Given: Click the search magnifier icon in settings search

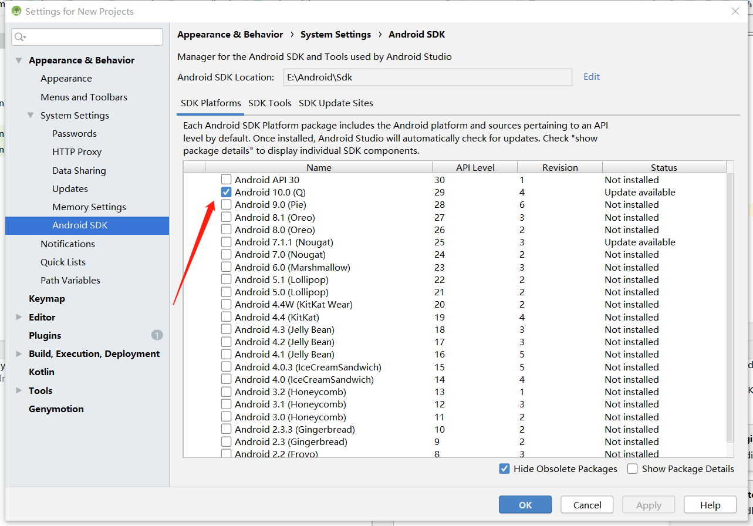Looking at the screenshot, I should (20, 37).
